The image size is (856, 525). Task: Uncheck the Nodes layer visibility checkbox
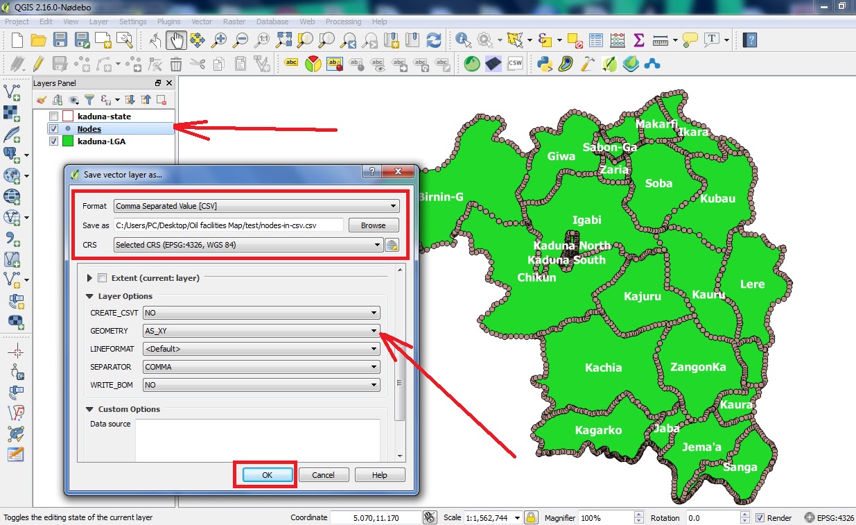53,128
